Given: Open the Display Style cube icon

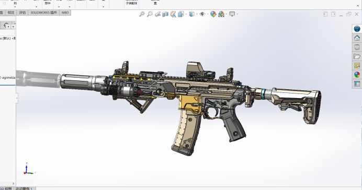Looking at the screenshot, I should [191, 14].
